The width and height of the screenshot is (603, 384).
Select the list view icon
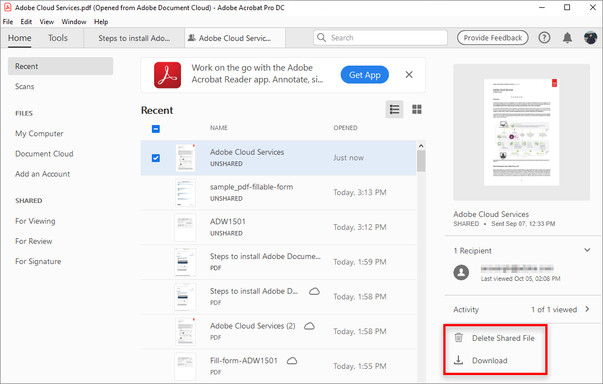coord(394,109)
